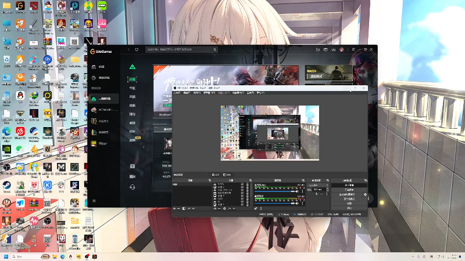Open scene filters icon in OBS Scenes toolbar
This screenshot has height=261, width=465.
[184, 209]
